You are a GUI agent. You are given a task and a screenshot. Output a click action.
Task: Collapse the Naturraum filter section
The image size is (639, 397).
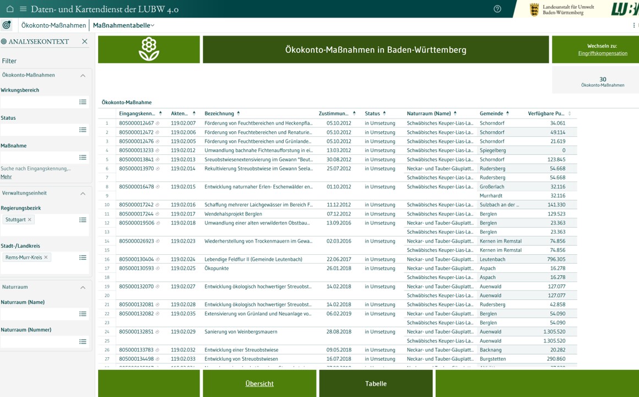[x=83, y=287]
